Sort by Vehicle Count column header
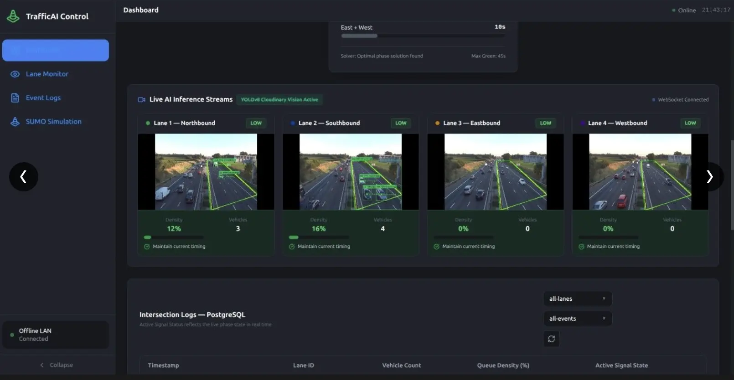This screenshot has height=380, width=734. click(402, 365)
